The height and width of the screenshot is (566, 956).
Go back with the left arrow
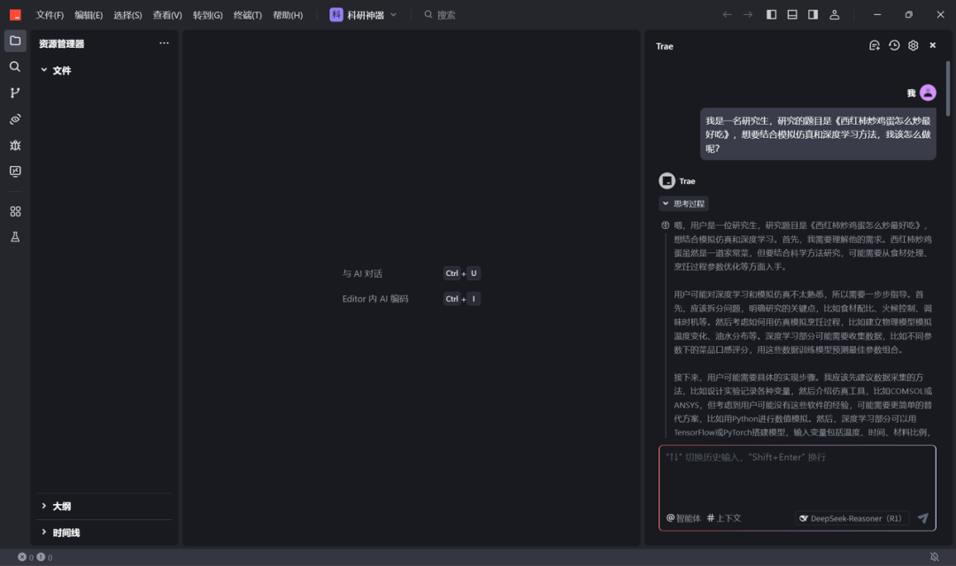(x=727, y=15)
